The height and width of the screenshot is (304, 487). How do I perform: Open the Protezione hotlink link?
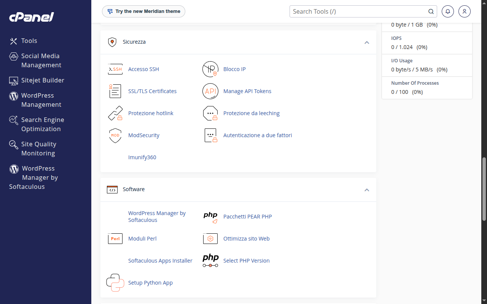tap(151, 113)
